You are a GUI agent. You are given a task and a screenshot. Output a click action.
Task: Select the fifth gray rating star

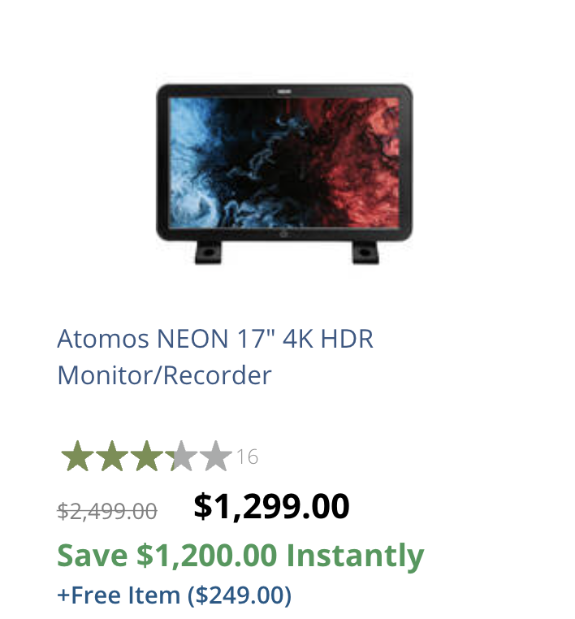click(215, 456)
